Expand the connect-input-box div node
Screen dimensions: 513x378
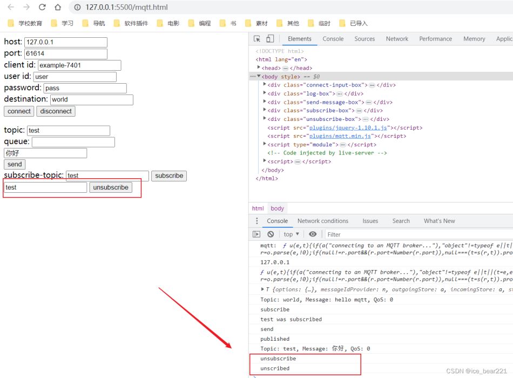pyautogui.click(x=265, y=85)
